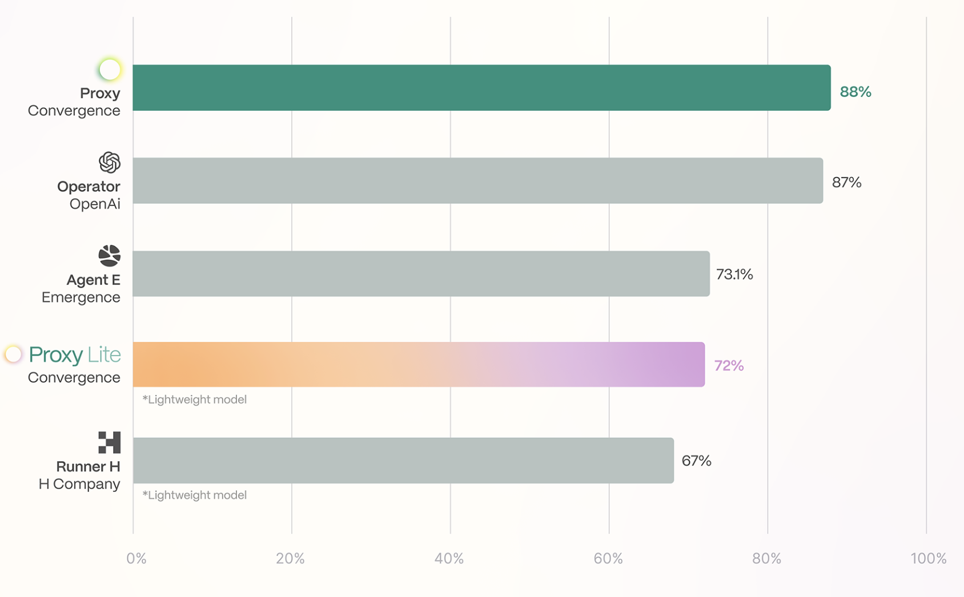Click the purple 72% label
Screen dimensions: 964x597
(729, 366)
